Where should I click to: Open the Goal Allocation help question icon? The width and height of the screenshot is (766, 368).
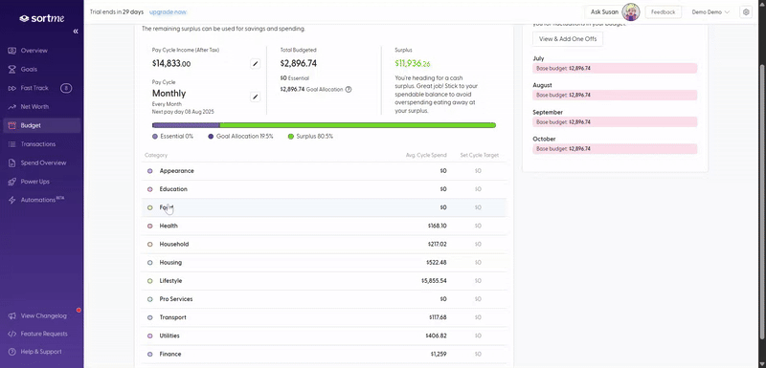click(349, 90)
